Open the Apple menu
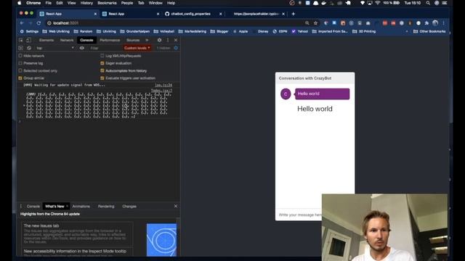Viewport: 465px width, 261px height. (x=20, y=3)
